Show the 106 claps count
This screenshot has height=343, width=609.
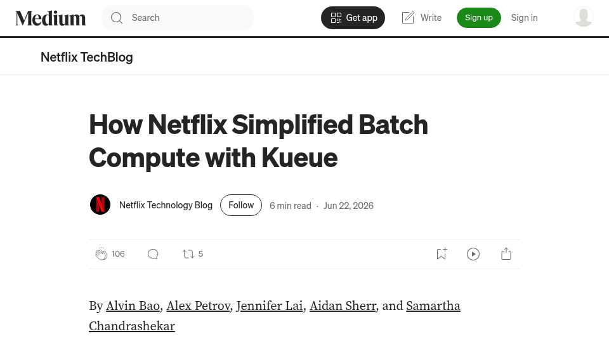(x=118, y=254)
